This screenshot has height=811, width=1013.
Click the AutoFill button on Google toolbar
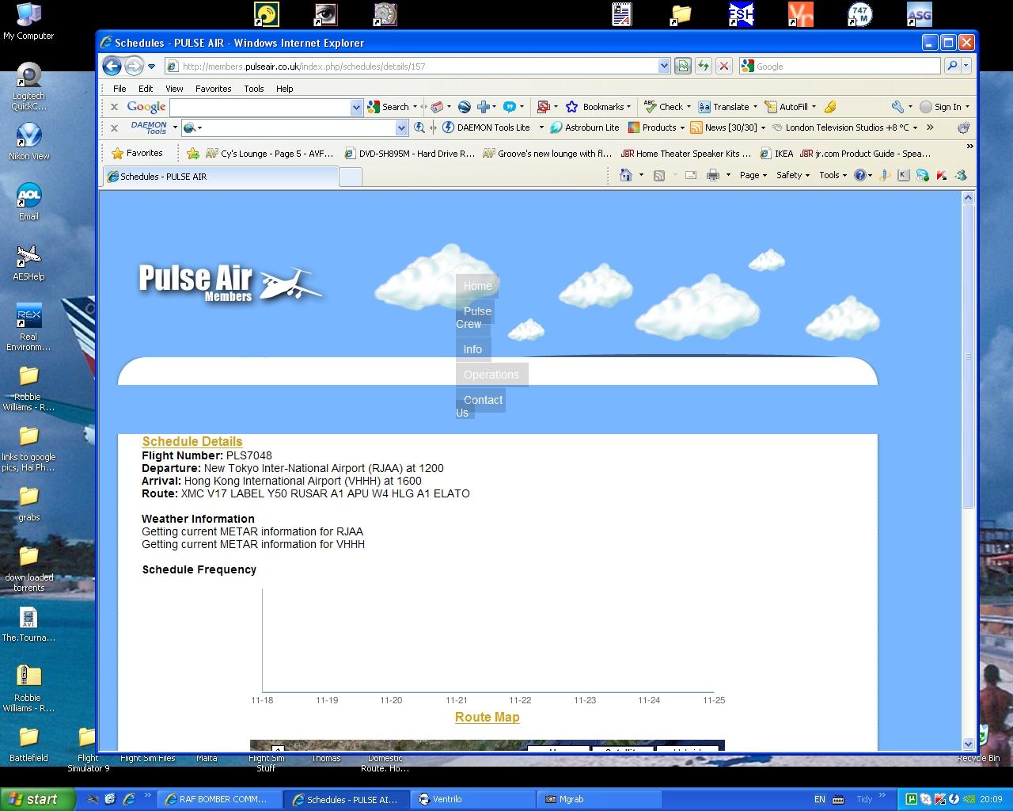point(790,107)
